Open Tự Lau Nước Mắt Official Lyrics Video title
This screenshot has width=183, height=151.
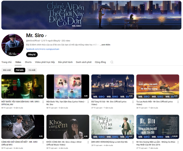155,103
